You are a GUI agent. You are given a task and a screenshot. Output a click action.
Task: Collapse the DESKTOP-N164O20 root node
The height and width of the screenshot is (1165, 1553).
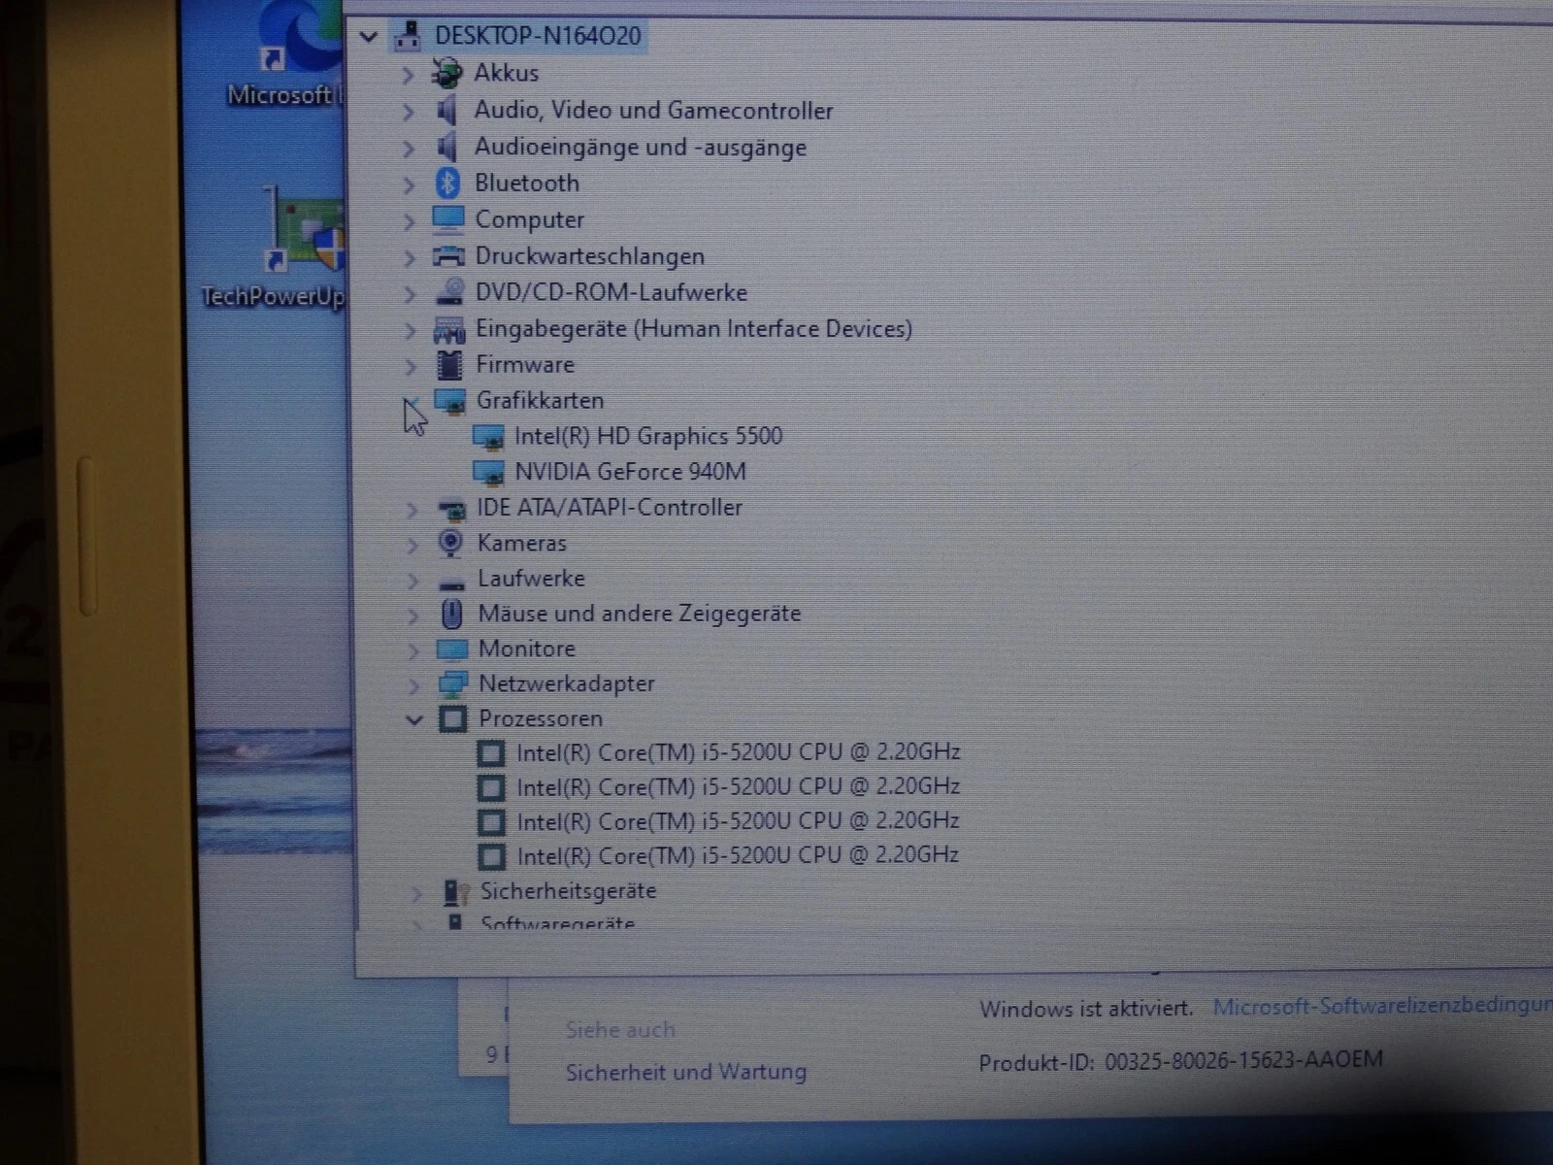coord(368,37)
